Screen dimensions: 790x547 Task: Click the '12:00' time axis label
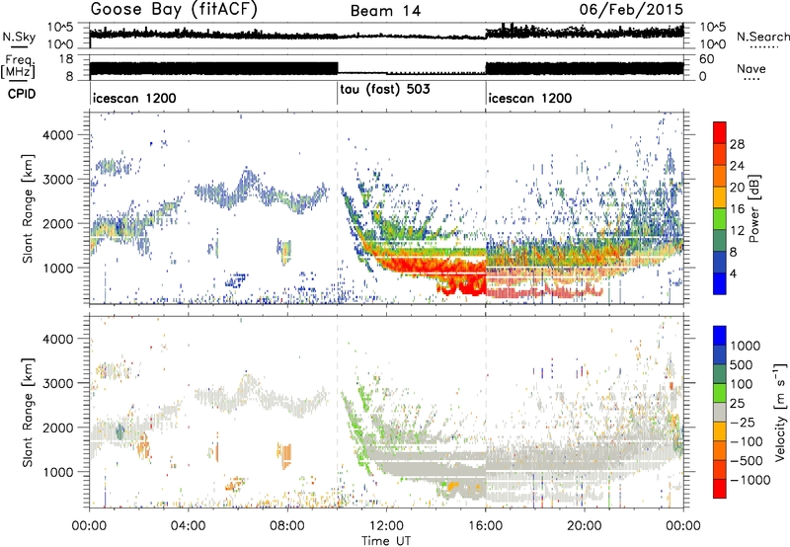[x=386, y=526]
